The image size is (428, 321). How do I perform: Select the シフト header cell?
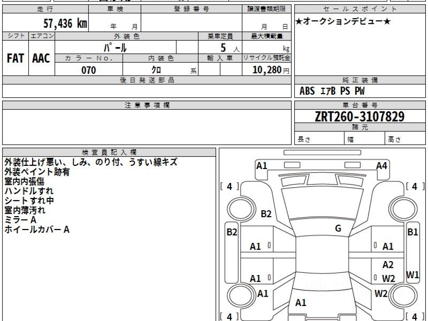pos(16,36)
